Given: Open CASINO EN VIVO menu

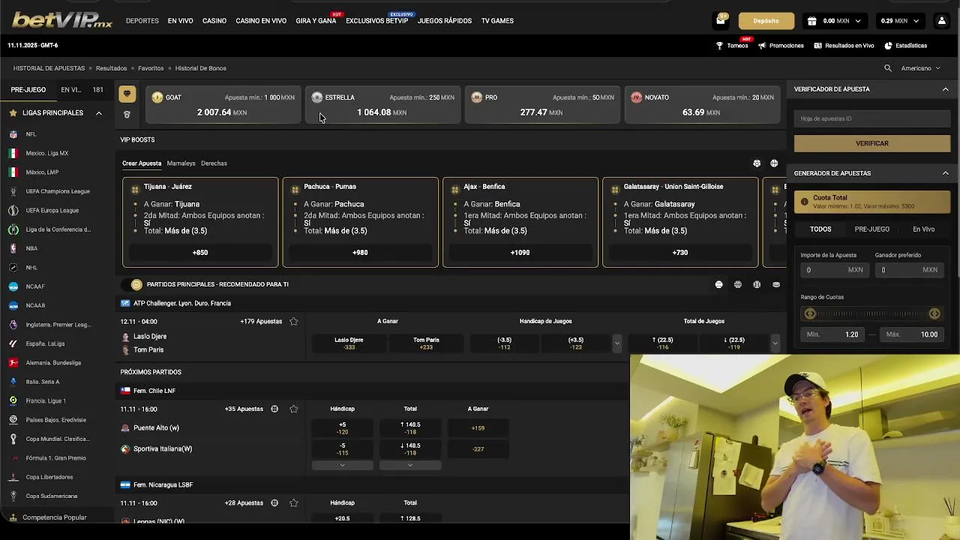Looking at the screenshot, I should click(x=261, y=21).
